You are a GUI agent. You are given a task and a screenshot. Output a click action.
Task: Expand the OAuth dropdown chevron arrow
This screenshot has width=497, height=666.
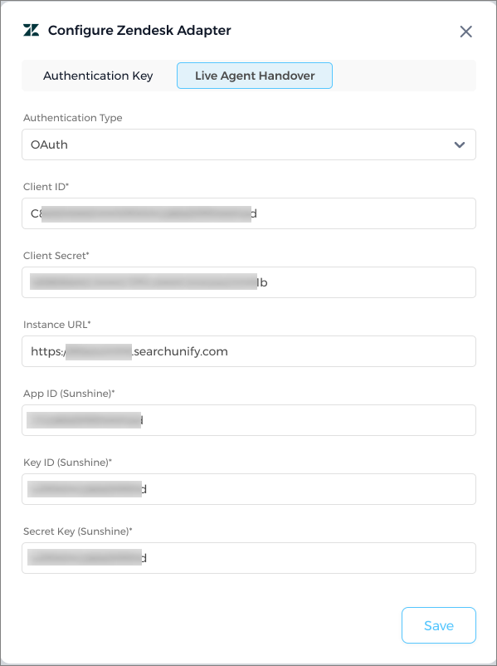click(459, 144)
